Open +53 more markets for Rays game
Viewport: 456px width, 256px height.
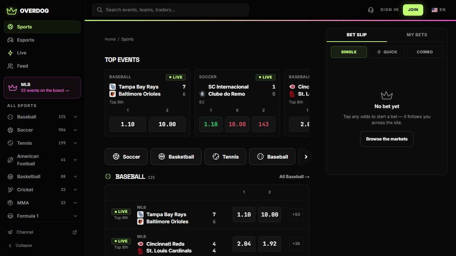(x=296, y=214)
